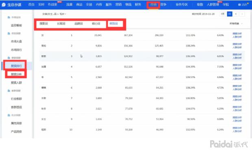
Task: Click 搜索分析 link in rank 8 row
Action: (x=237, y=107)
